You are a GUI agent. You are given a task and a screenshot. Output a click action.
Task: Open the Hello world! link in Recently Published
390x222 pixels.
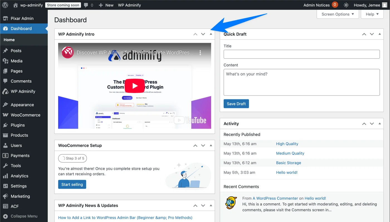click(287, 172)
